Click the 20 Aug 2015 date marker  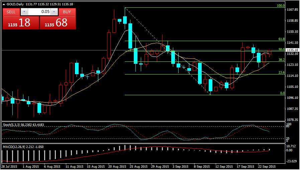pos(117,166)
